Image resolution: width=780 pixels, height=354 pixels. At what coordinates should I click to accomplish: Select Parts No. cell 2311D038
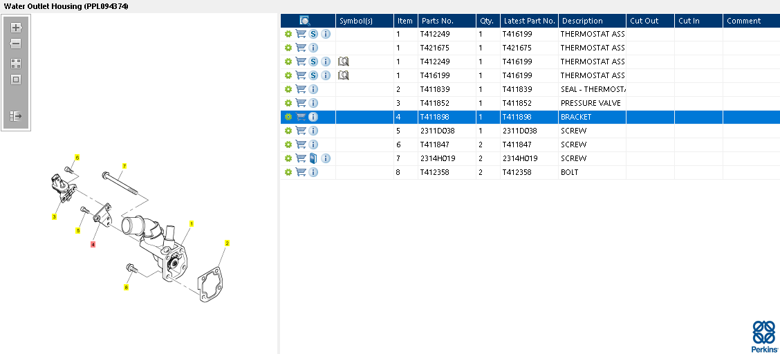(x=447, y=131)
